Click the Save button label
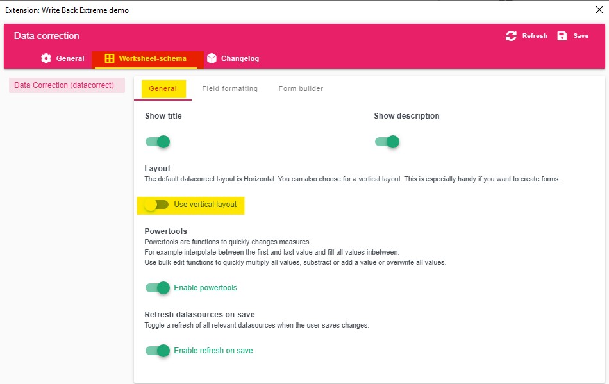609x384 pixels. click(x=581, y=36)
